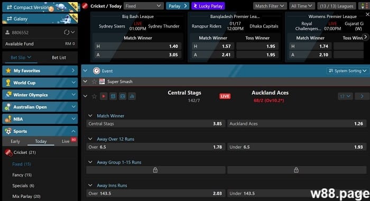
Task: Open the System Sorting dropdown
Action: 348,71
